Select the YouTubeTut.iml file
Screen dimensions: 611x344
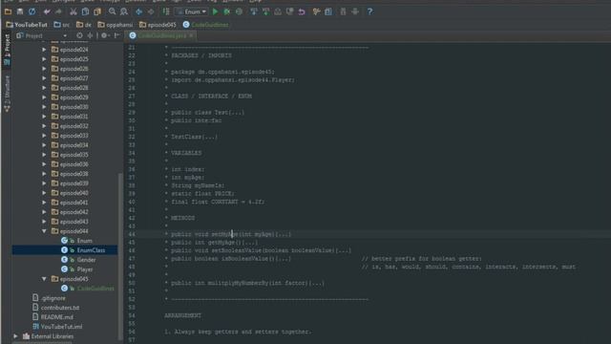click(57, 327)
